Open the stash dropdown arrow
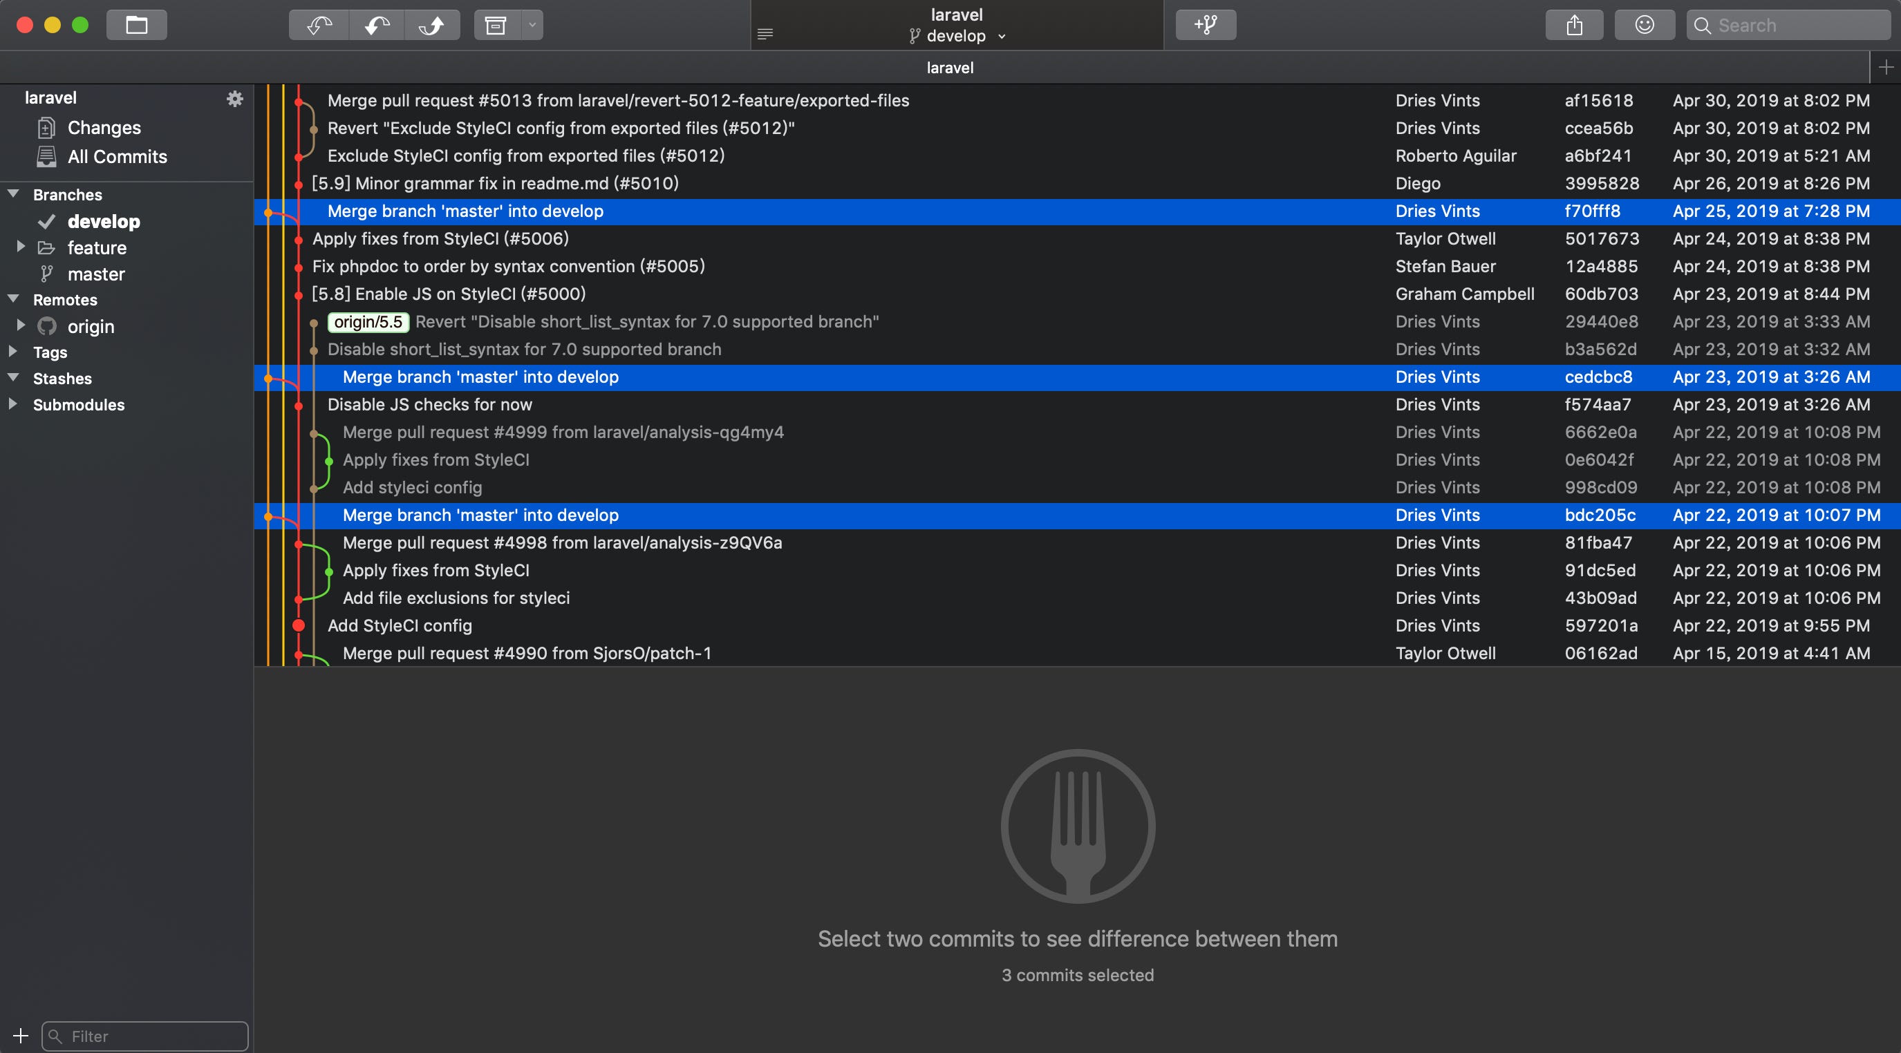Viewport: 1901px width, 1053px height. 532,25
